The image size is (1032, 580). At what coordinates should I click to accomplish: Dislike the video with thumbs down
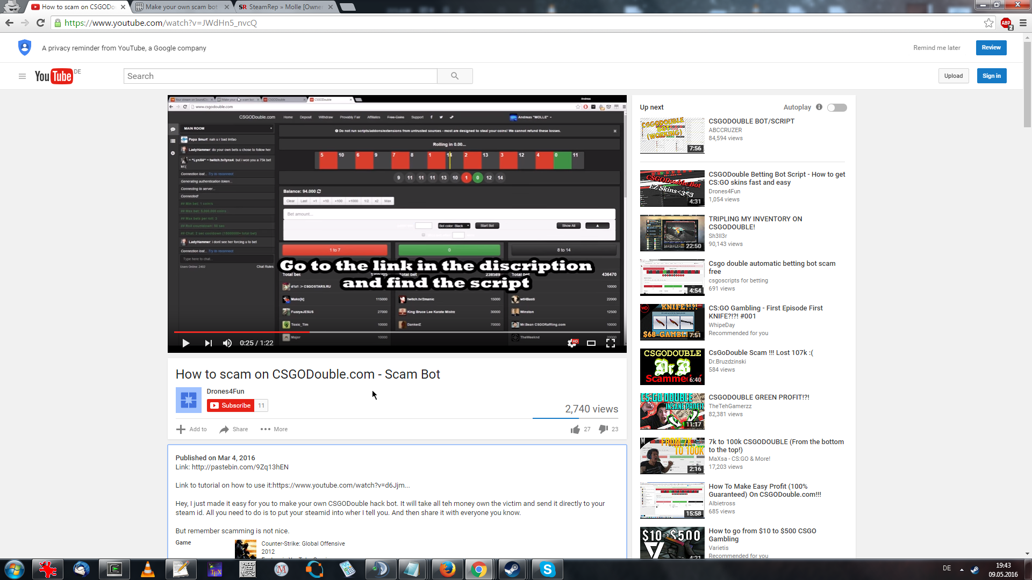pos(604,429)
